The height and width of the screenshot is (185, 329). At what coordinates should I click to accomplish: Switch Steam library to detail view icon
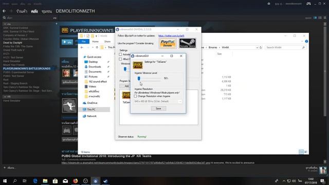click(315, 18)
